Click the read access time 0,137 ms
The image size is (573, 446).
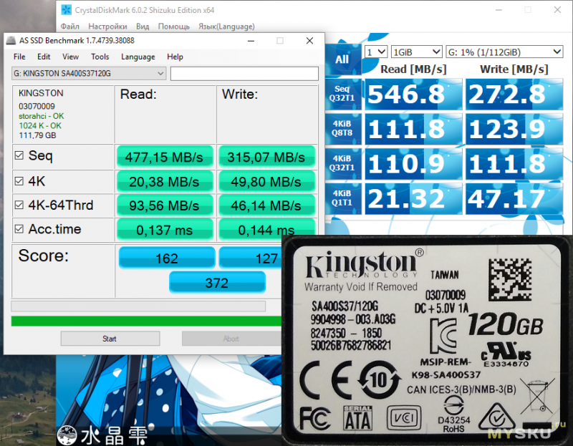click(165, 230)
